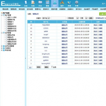Open the 商城 card icon in top bar
Screen dimensions: 106x106
[69, 2]
